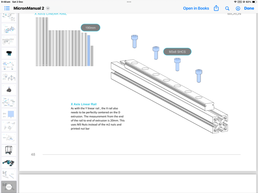This screenshot has width=258, height=193.
Task: Tap the ellipsis button on current thumbnail
Action: tap(9, 187)
